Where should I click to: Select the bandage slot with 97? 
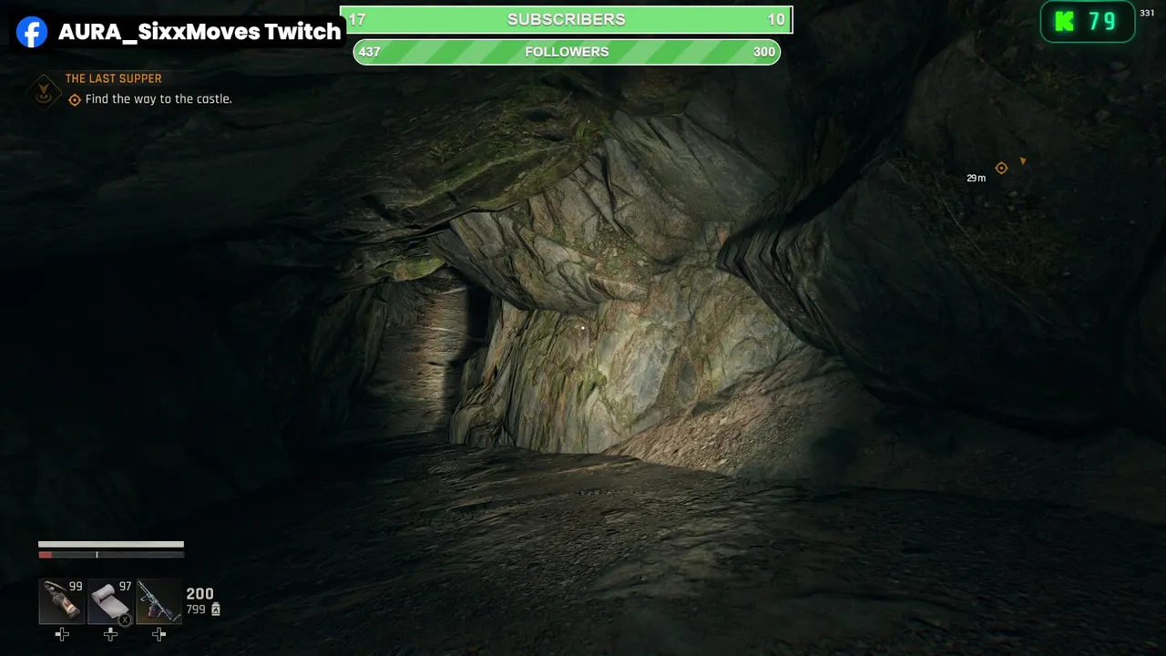[110, 601]
